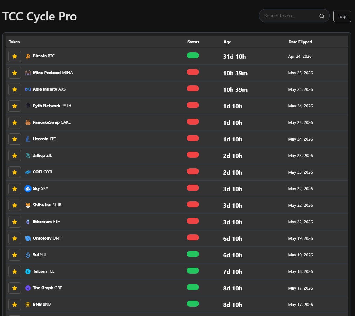Screen dimensions: 355x316
Task: Toggle the favorite star for Sky SKY
Action: [x=15, y=189]
